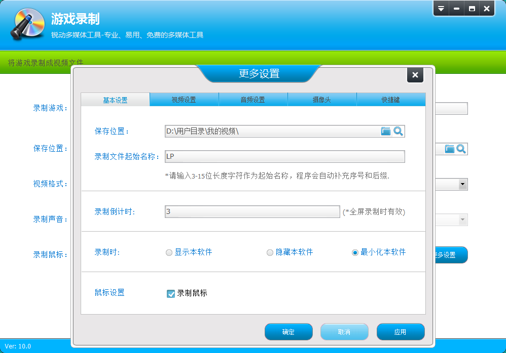Click the background folder icon at right edge
Screen dimensions: 506x353
(x=450, y=149)
